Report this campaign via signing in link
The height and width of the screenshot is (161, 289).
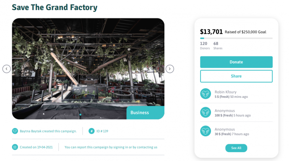click(111, 147)
